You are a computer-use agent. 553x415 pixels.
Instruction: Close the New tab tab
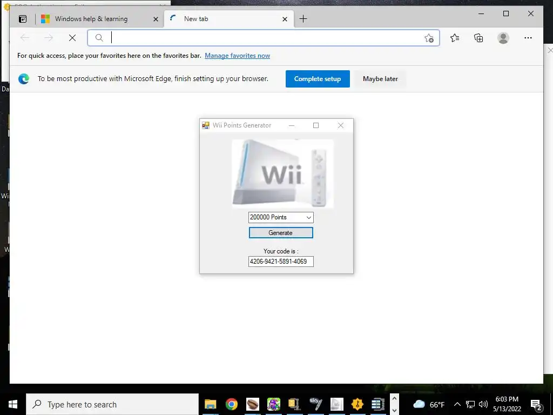[285, 19]
